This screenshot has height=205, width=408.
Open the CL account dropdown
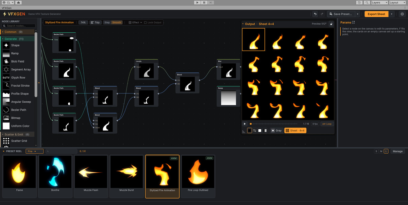pos(8,2)
